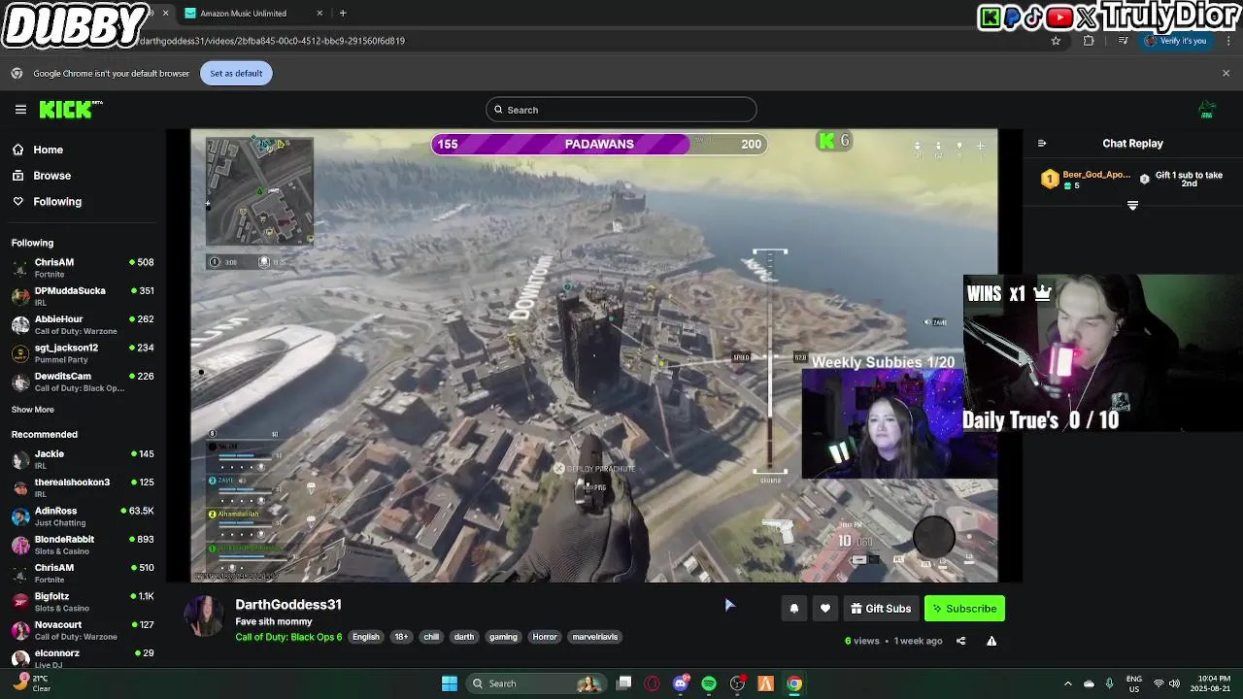Open DarthGoddess31 channel name link
Screen dimensions: 1243x699
(288, 604)
